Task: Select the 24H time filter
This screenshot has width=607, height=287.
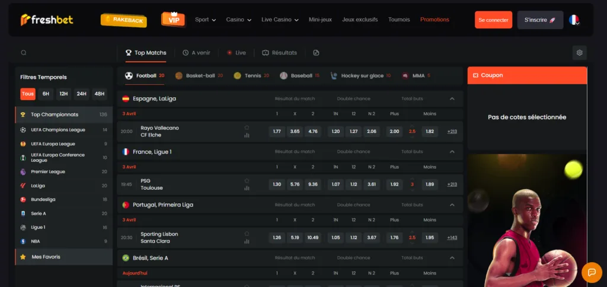Action: tap(81, 94)
